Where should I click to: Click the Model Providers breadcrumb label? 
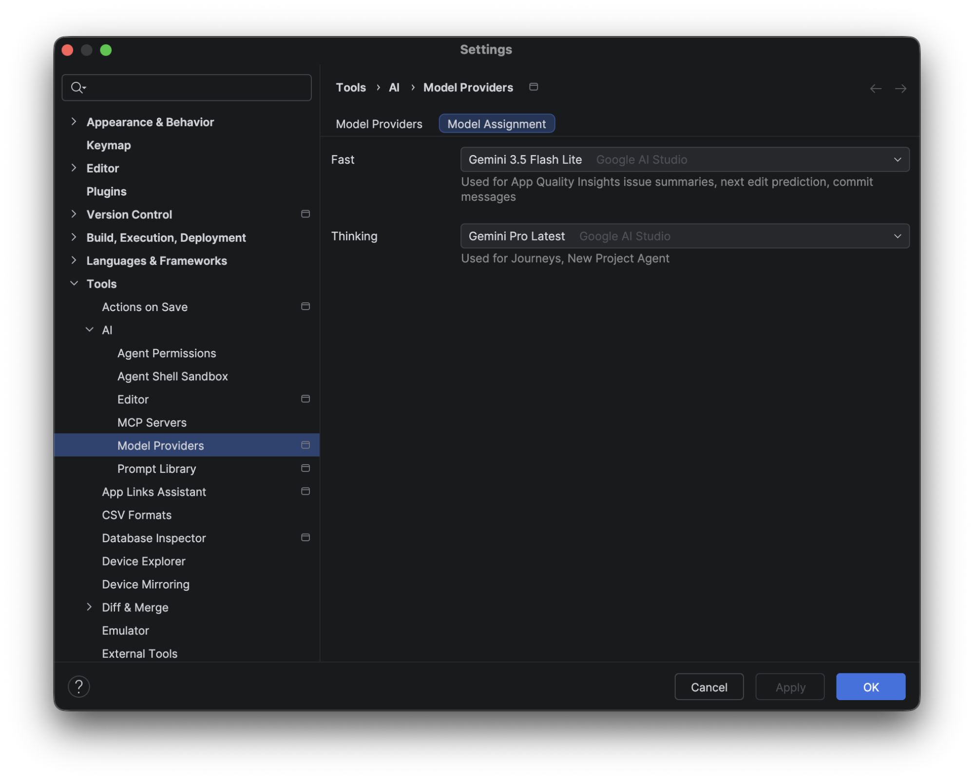click(x=468, y=87)
